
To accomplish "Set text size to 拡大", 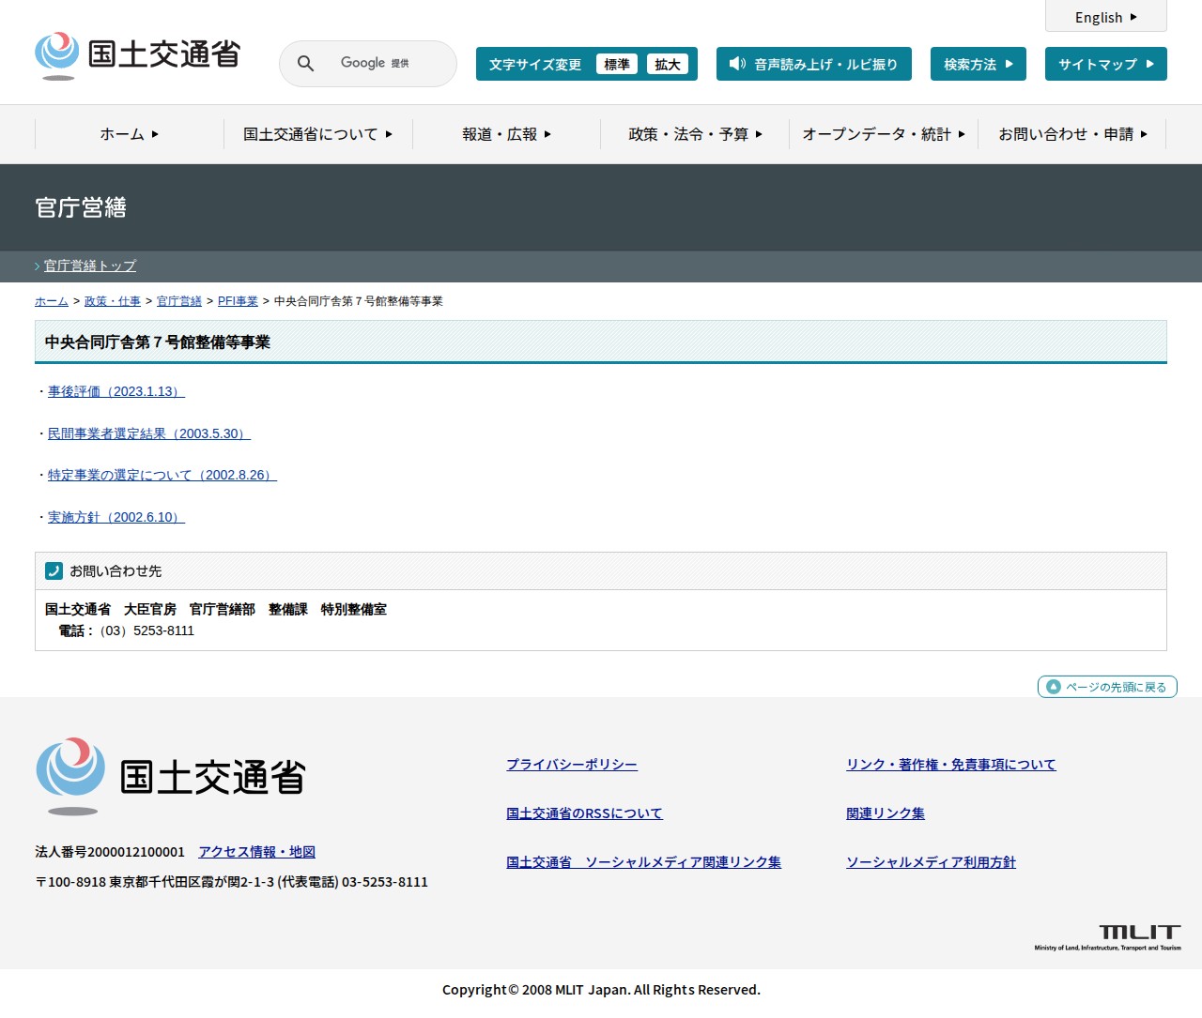I will (x=667, y=64).
